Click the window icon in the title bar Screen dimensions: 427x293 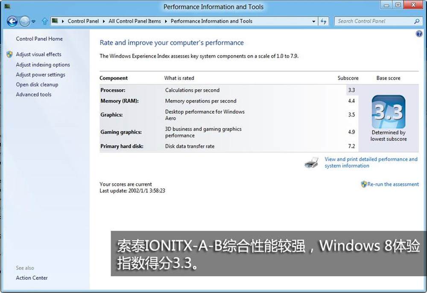tap(7, 6)
